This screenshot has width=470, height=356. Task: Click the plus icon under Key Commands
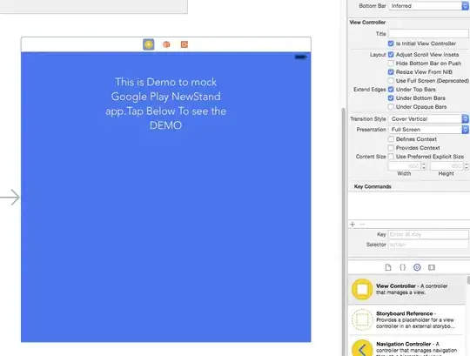352,225
